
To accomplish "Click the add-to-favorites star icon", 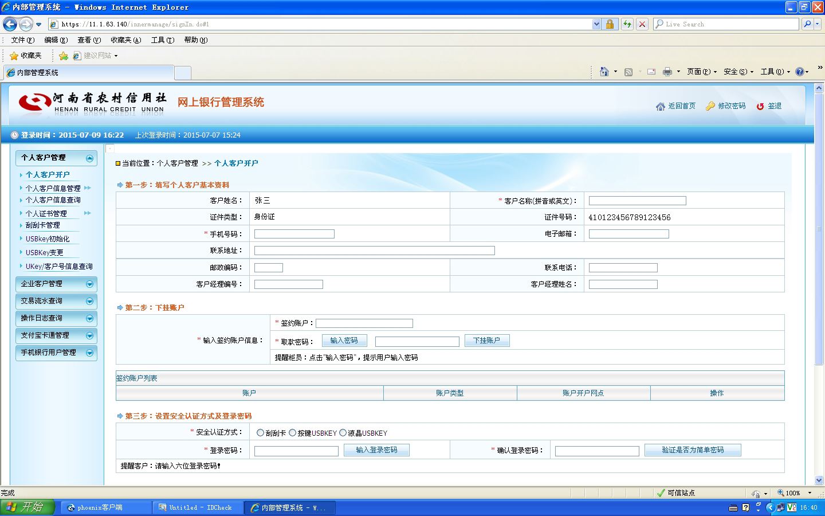I will tap(64, 56).
